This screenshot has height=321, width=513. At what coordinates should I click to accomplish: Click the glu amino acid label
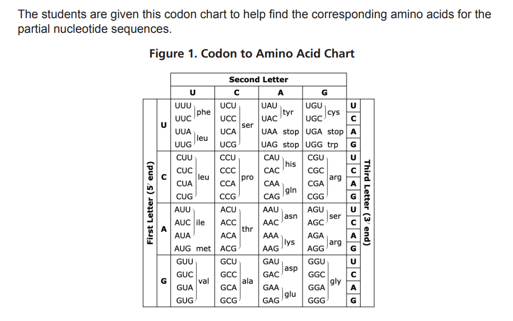click(x=290, y=294)
